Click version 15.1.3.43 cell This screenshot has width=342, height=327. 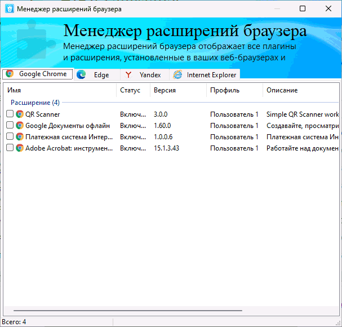tap(166, 148)
